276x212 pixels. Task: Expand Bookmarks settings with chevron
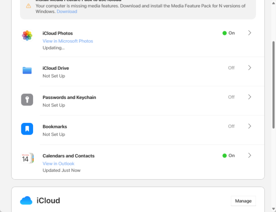[250, 126]
